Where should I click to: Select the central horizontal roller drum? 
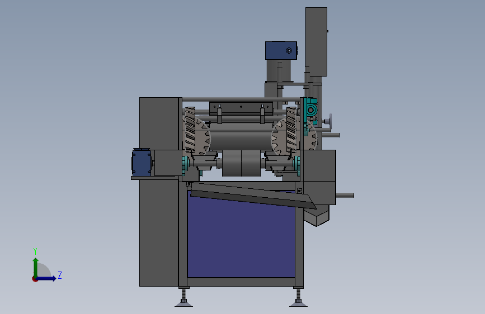pyautogui.click(x=241, y=136)
